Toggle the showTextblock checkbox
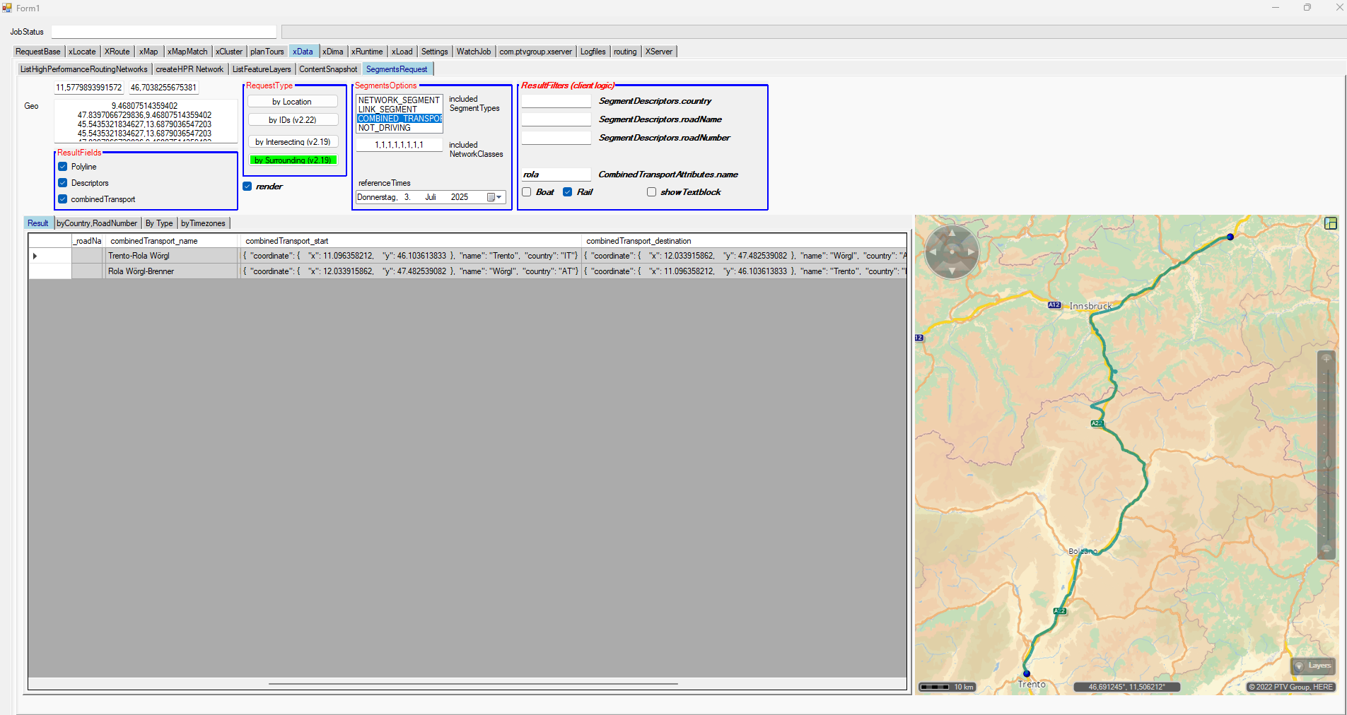The image size is (1347, 715). tap(651, 192)
